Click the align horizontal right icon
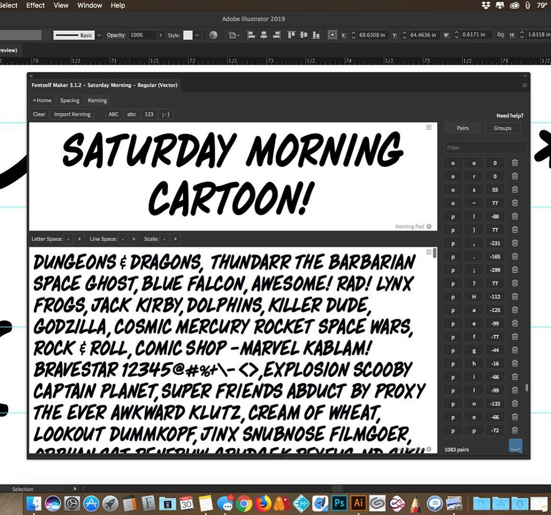This screenshot has width=551, height=515. click(x=277, y=35)
